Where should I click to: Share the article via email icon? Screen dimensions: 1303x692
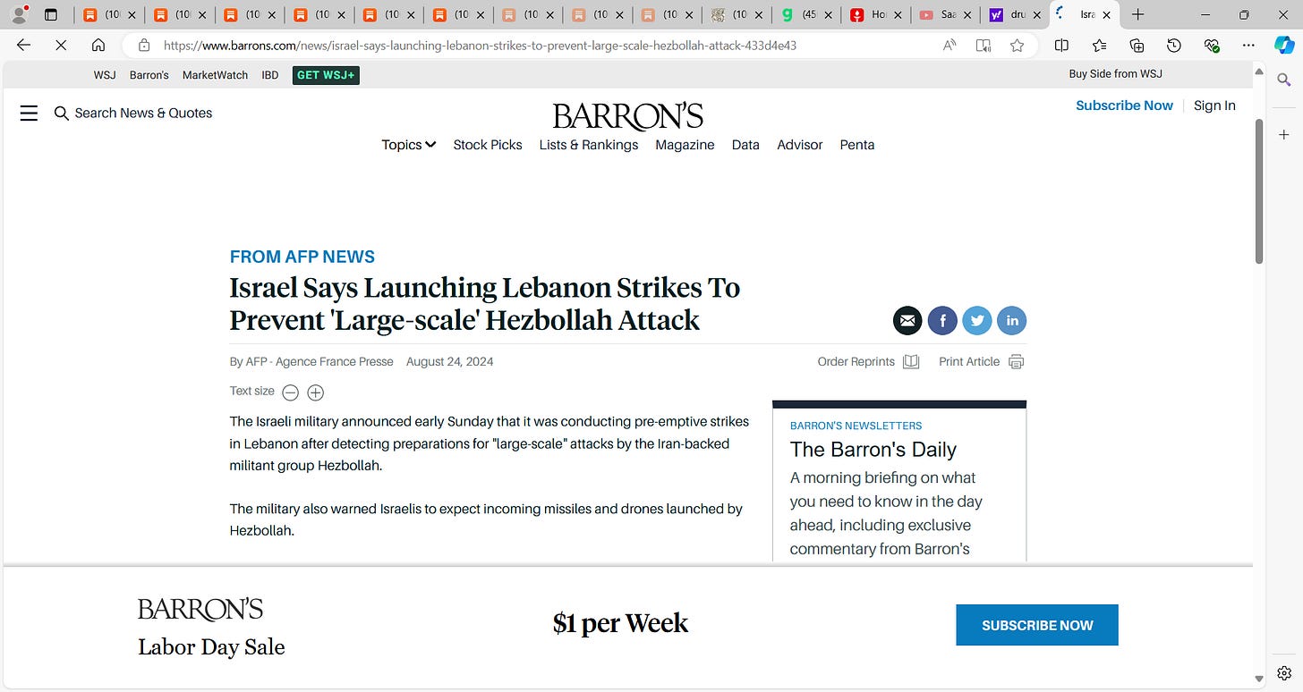point(907,320)
